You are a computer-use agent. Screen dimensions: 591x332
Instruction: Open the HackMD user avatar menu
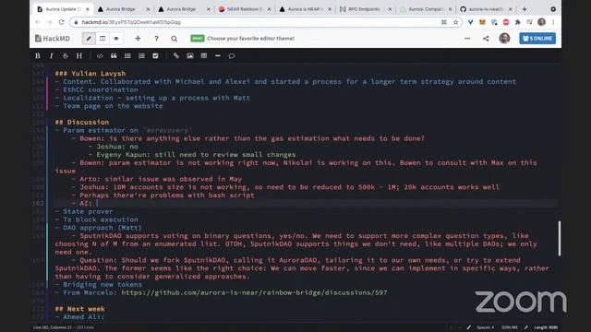[504, 38]
